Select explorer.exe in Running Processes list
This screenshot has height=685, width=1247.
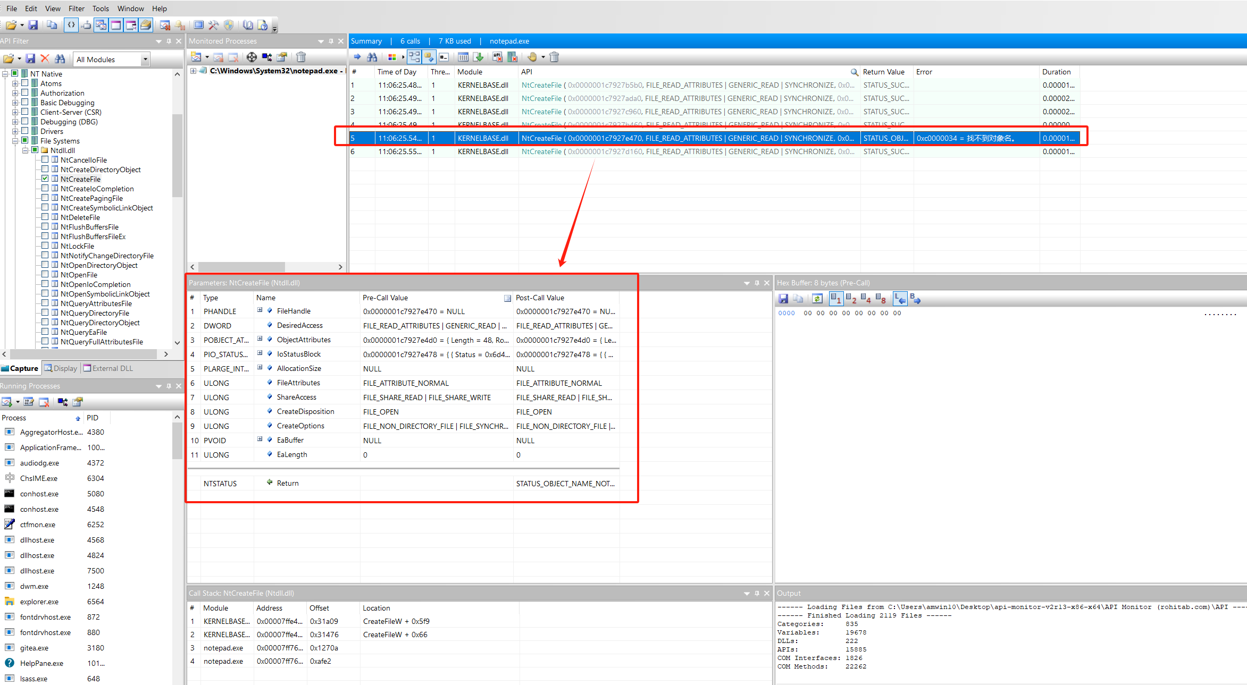pyautogui.click(x=39, y=602)
